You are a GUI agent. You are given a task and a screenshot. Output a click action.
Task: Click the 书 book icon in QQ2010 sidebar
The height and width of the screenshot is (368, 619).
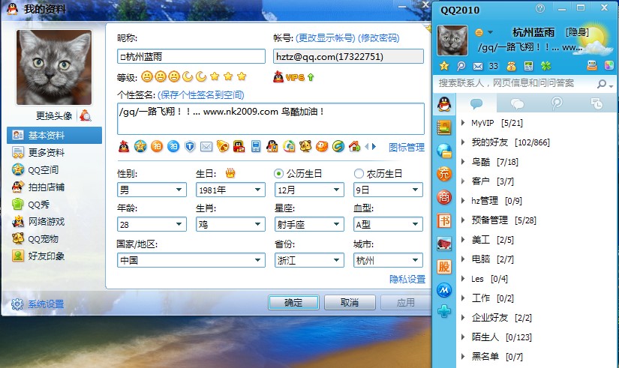tap(444, 220)
